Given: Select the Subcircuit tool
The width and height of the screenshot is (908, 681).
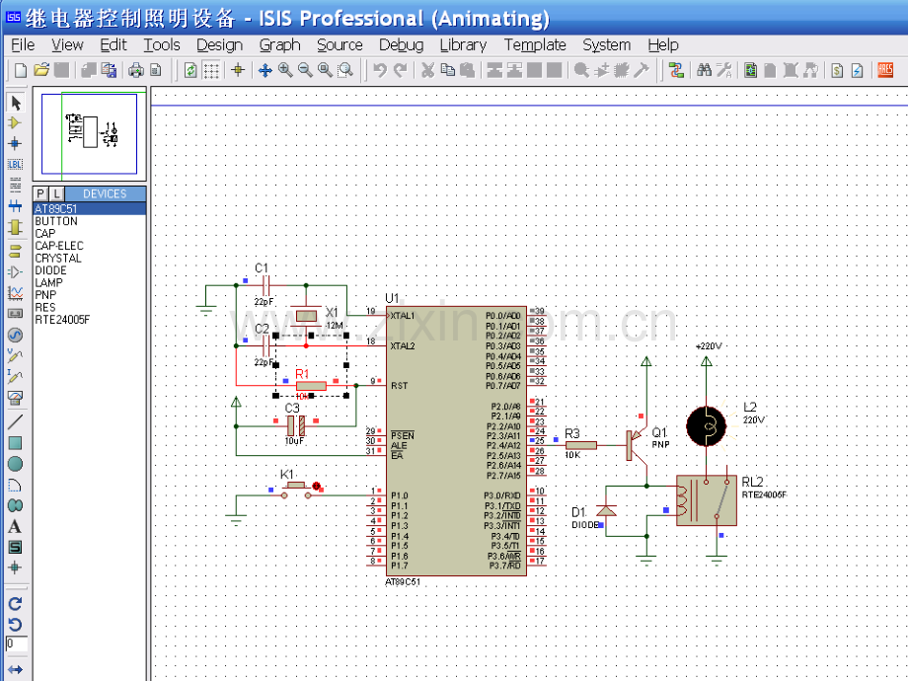Looking at the screenshot, I should coord(15,227).
